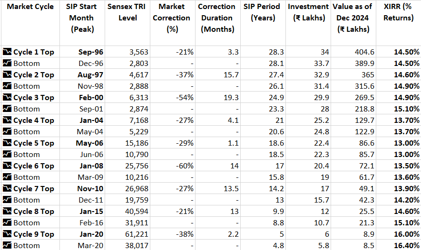Screen dimensions: 421x250
Task: Click the chart icon beside Cycle 9 Top
Action: (7, 234)
